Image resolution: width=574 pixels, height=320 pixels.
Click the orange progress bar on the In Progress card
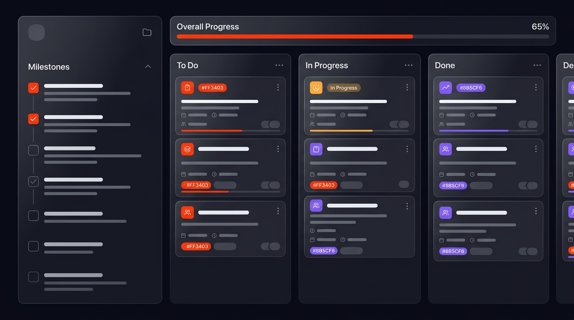point(359,131)
